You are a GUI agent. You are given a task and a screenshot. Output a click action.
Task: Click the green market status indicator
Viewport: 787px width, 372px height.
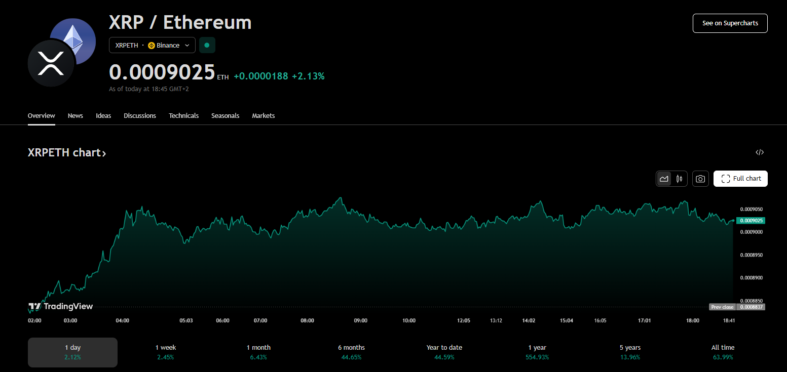point(207,45)
